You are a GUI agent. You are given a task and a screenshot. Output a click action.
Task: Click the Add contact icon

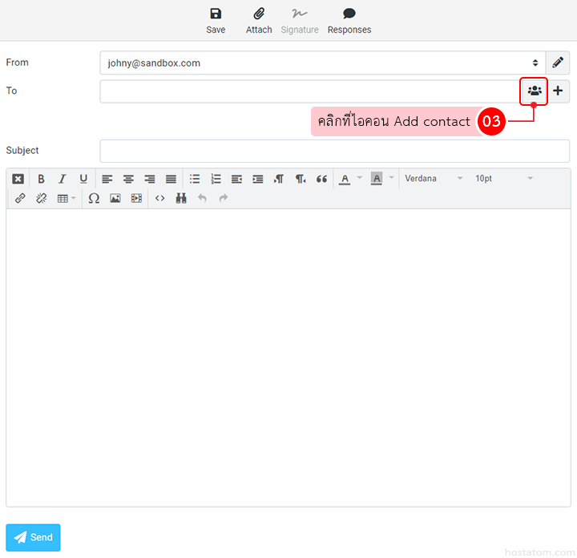[535, 91]
